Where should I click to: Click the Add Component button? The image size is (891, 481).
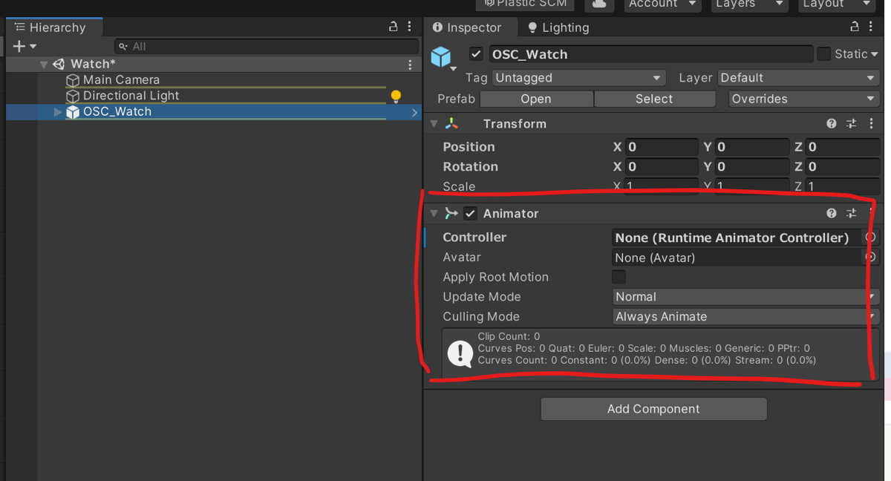[x=653, y=409]
